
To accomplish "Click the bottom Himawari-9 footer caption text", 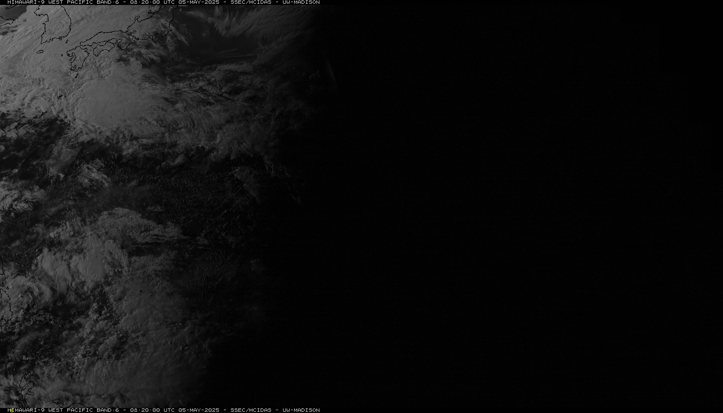I will (164, 410).
